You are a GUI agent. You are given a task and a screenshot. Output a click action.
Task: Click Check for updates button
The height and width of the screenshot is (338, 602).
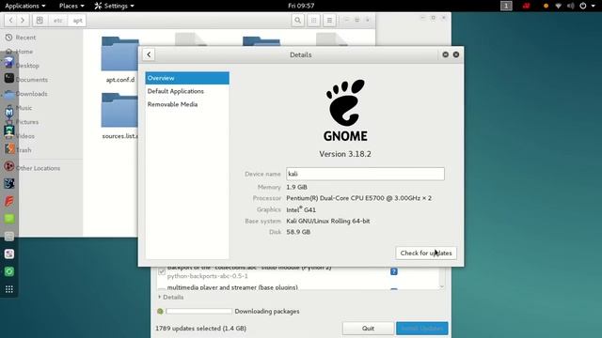pos(426,253)
